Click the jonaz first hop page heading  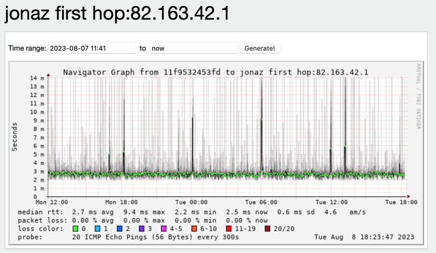point(117,13)
